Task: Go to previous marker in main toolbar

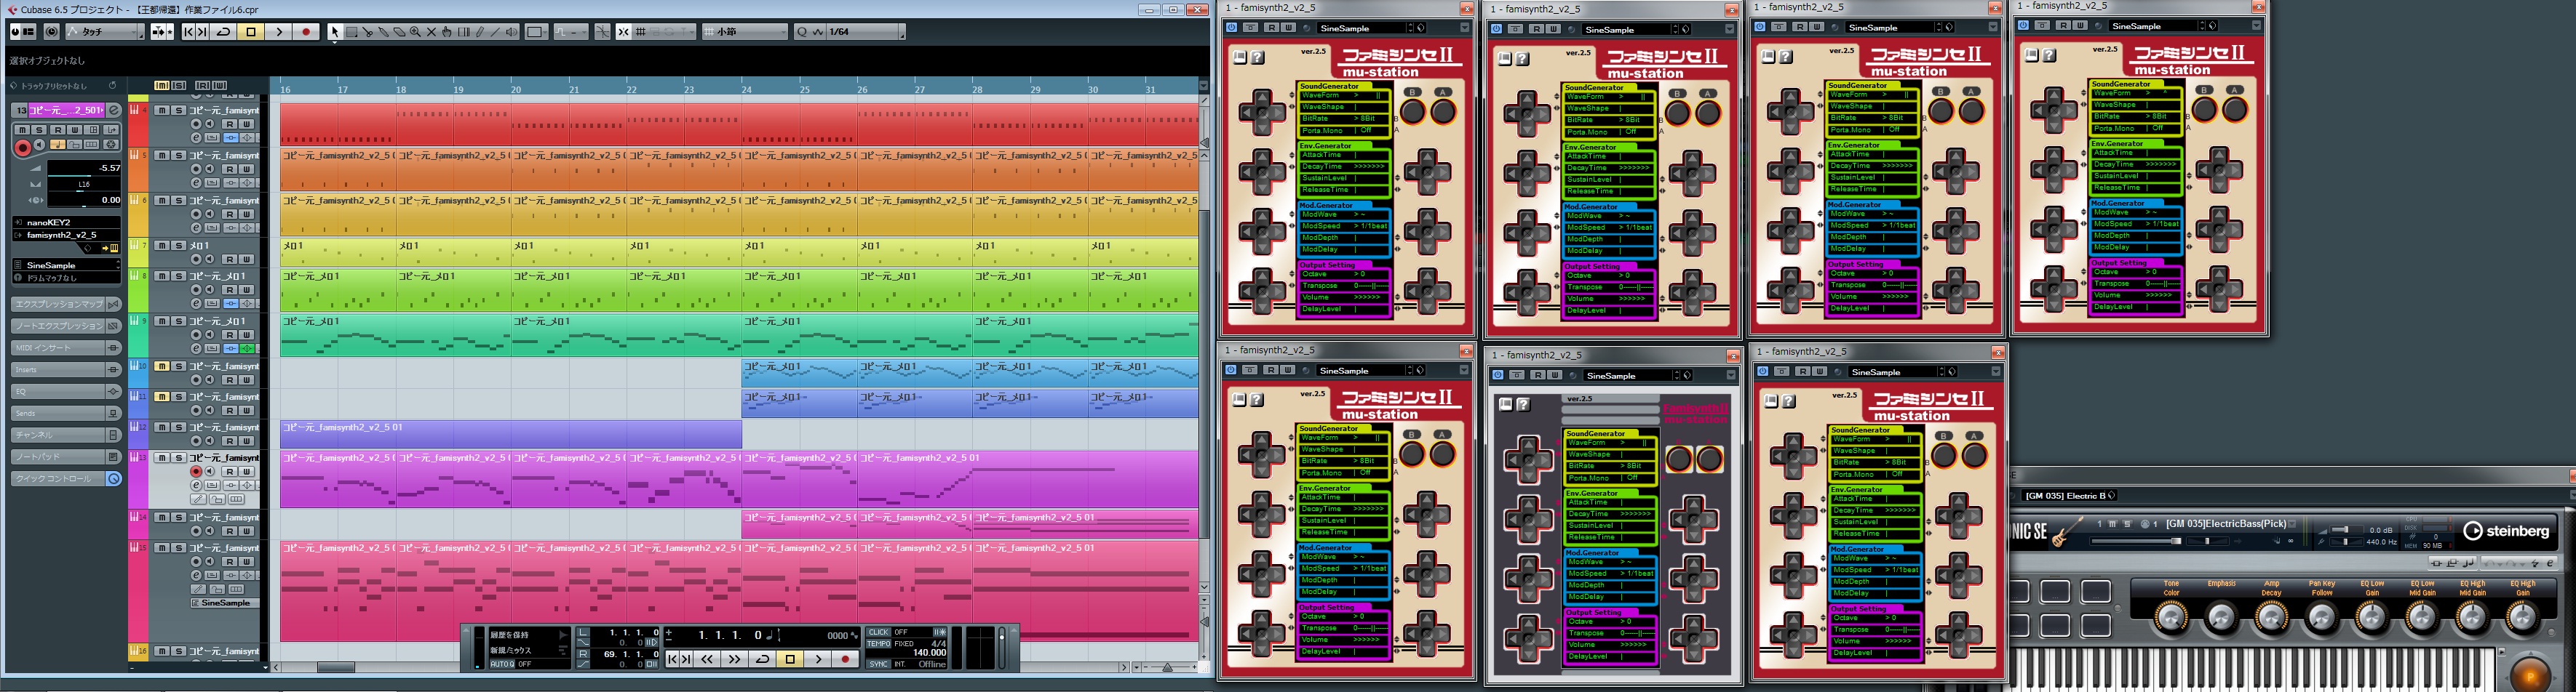Action: tap(188, 32)
